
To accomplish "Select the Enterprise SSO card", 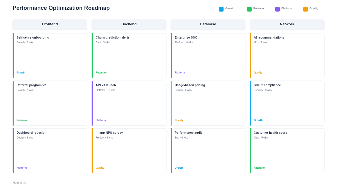I will (208, 55).
